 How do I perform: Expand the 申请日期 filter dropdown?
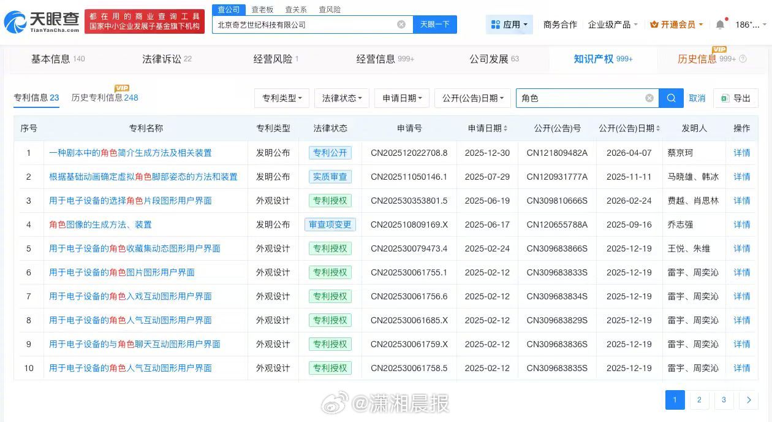coord(401,98)
